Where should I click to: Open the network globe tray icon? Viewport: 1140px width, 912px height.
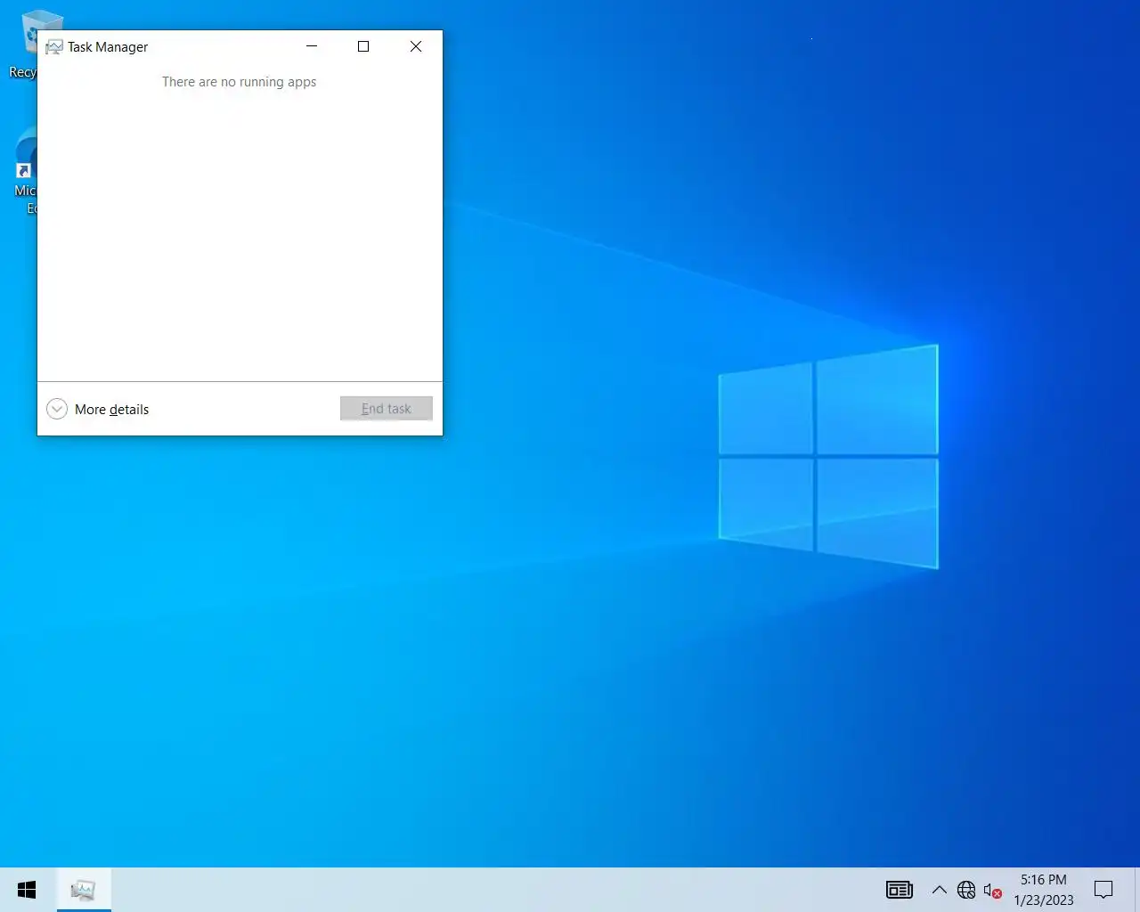click(x=966, y=890)
